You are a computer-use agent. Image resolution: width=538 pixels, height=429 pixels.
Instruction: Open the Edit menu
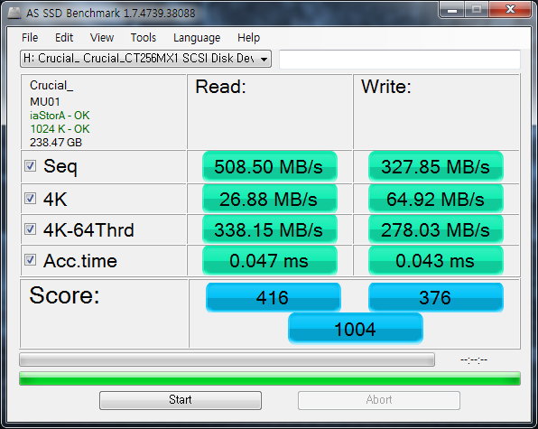[x=64, y=37]
